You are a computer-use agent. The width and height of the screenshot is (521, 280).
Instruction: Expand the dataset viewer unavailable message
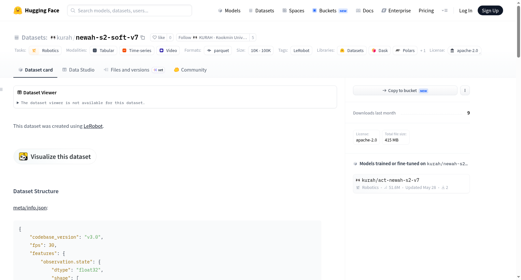click(x=81, y=103)
